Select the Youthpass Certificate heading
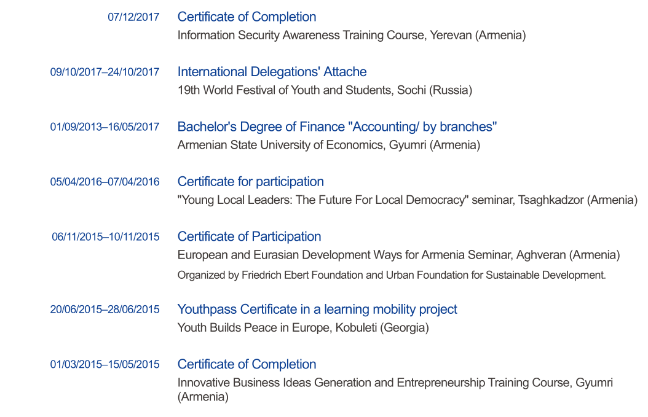This screenshot has width=648, height=417. click(317, 310)
